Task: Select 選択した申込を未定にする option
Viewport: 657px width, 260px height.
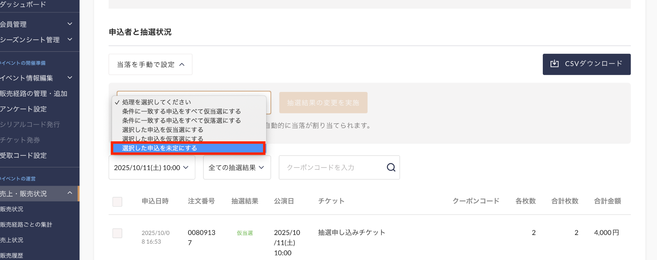Action: click(x=188, y=148)
